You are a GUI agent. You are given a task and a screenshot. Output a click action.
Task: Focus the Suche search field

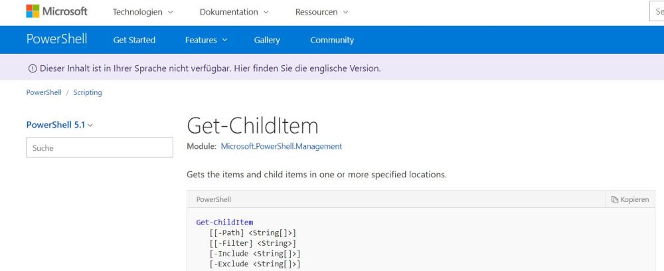pyautogui.click(x=100, y=148)
